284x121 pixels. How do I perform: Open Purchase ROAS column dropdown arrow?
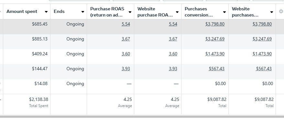coord(130,12)
